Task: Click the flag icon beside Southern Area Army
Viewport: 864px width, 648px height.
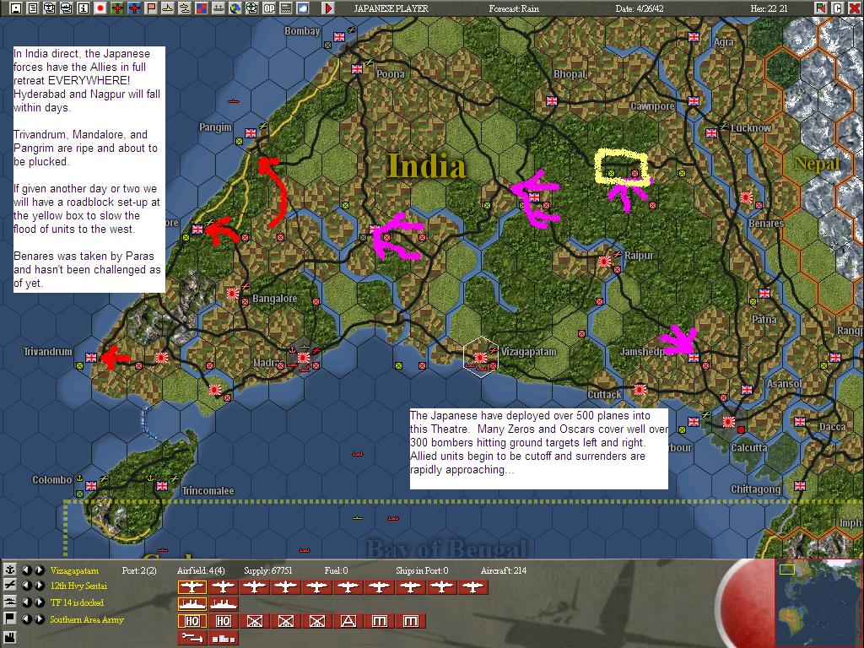Action: coord(9,618)
